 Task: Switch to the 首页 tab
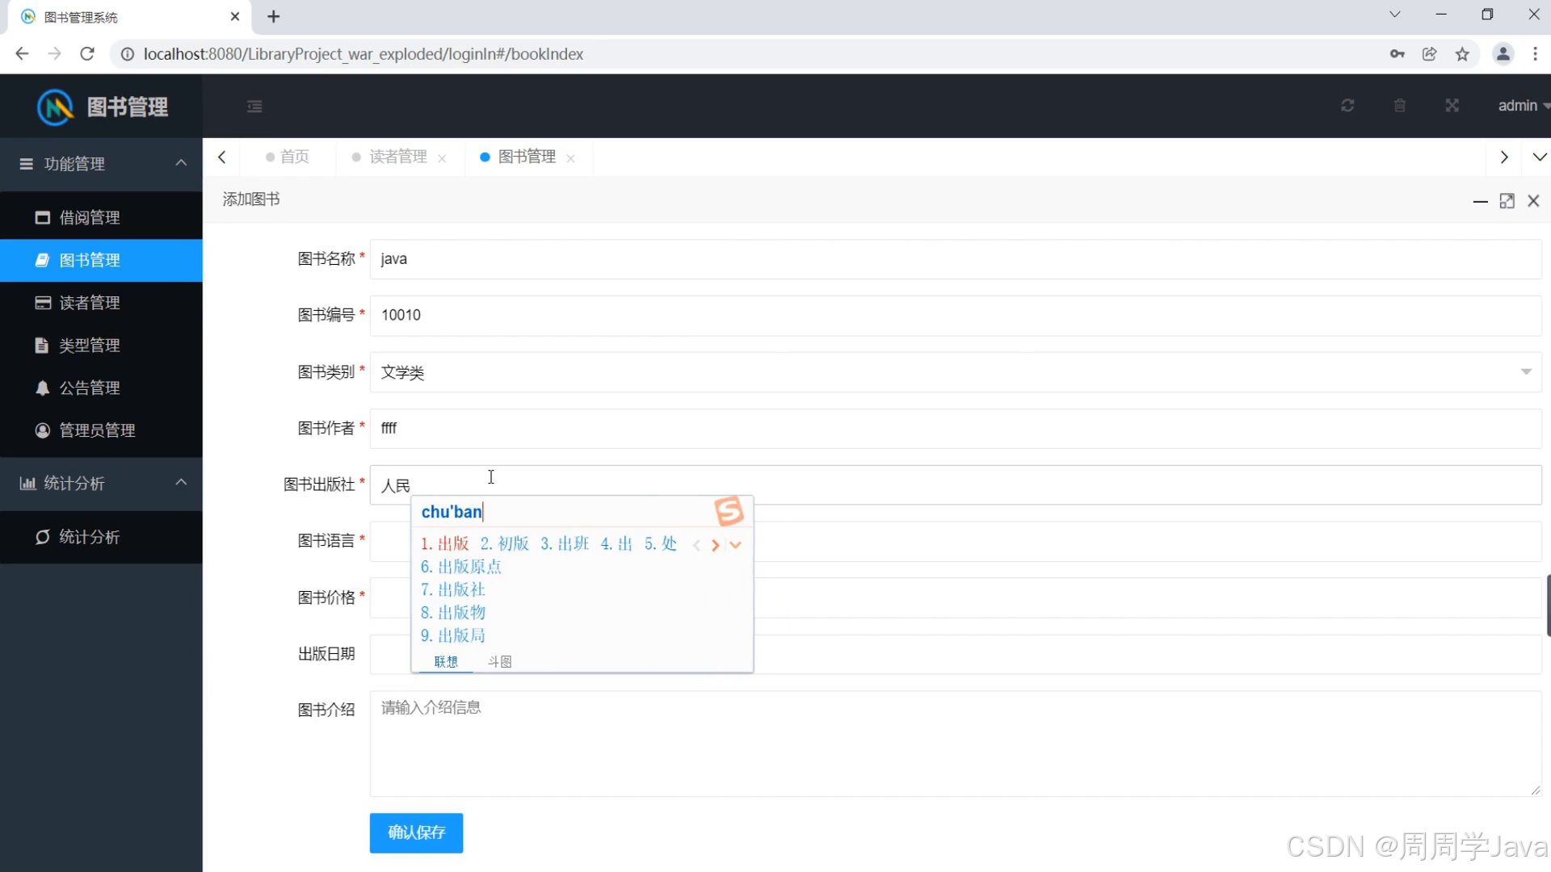point(293,157)
